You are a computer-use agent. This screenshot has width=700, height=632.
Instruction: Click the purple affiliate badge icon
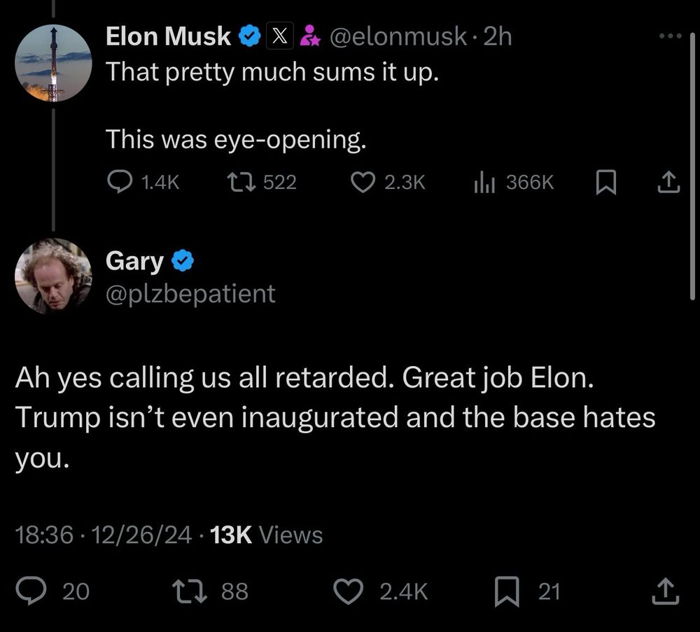pos(308,36)
